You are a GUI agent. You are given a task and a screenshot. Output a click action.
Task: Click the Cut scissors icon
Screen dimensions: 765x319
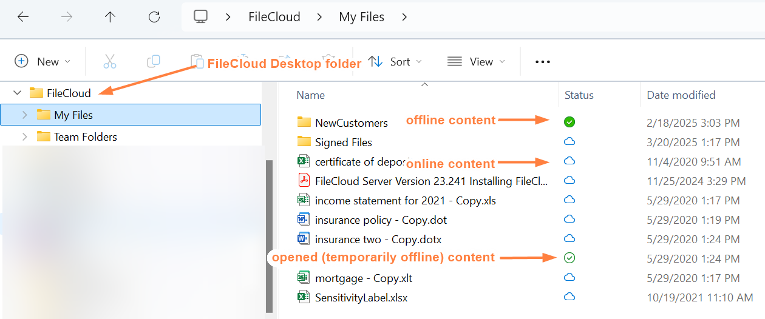(x=109, y=61)
